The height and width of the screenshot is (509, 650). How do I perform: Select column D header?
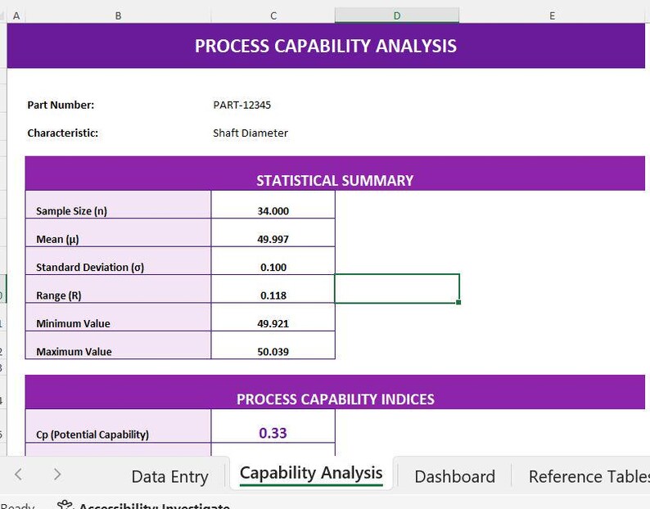coord(397,16)
